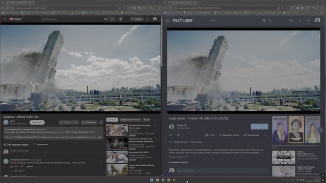Open second recommended YouTube video thumbnail

tap(117, 143)
